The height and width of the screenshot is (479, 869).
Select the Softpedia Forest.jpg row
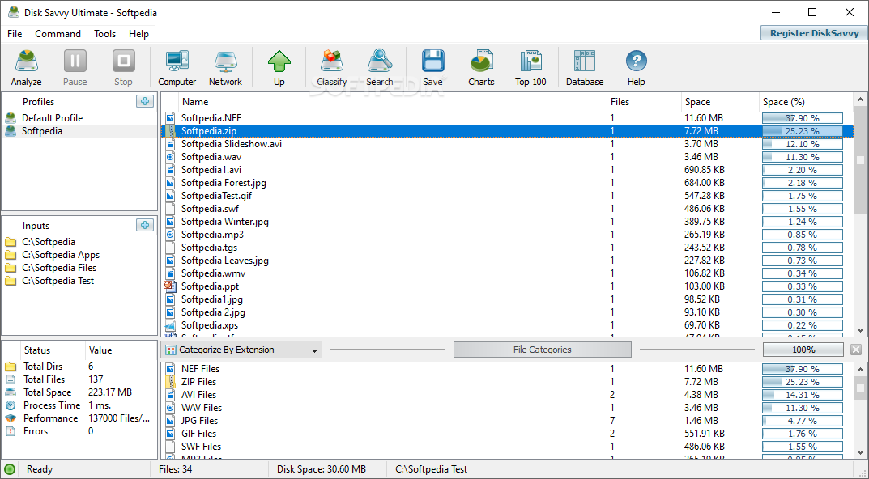pyautogui.click(x=508, y=183)
